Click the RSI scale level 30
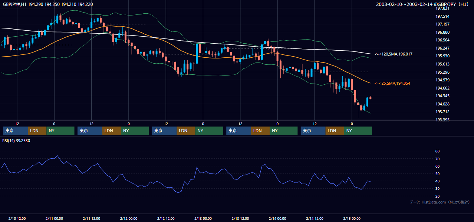 point(438,189)
